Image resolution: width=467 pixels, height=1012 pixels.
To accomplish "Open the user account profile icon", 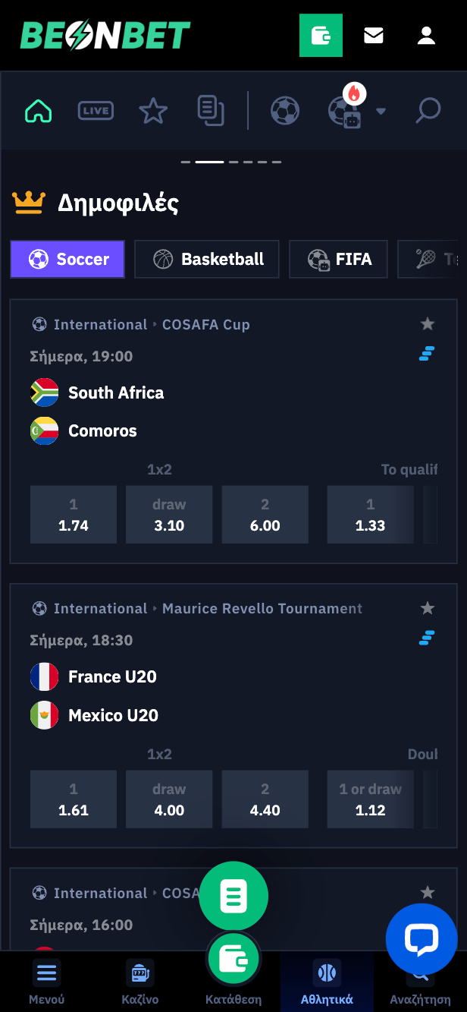I will coord(426,35).
